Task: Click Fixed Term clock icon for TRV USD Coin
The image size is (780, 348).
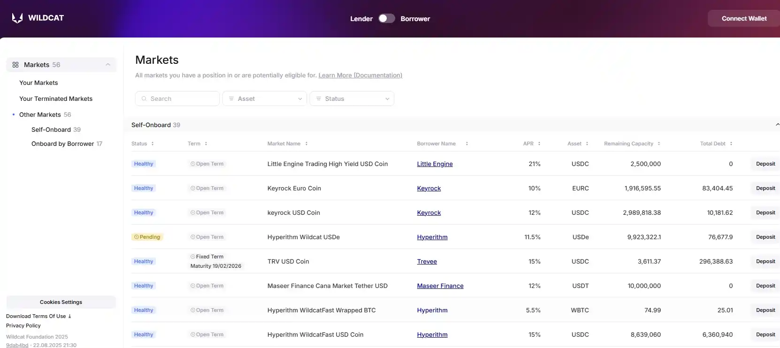Action: point(193,257)
